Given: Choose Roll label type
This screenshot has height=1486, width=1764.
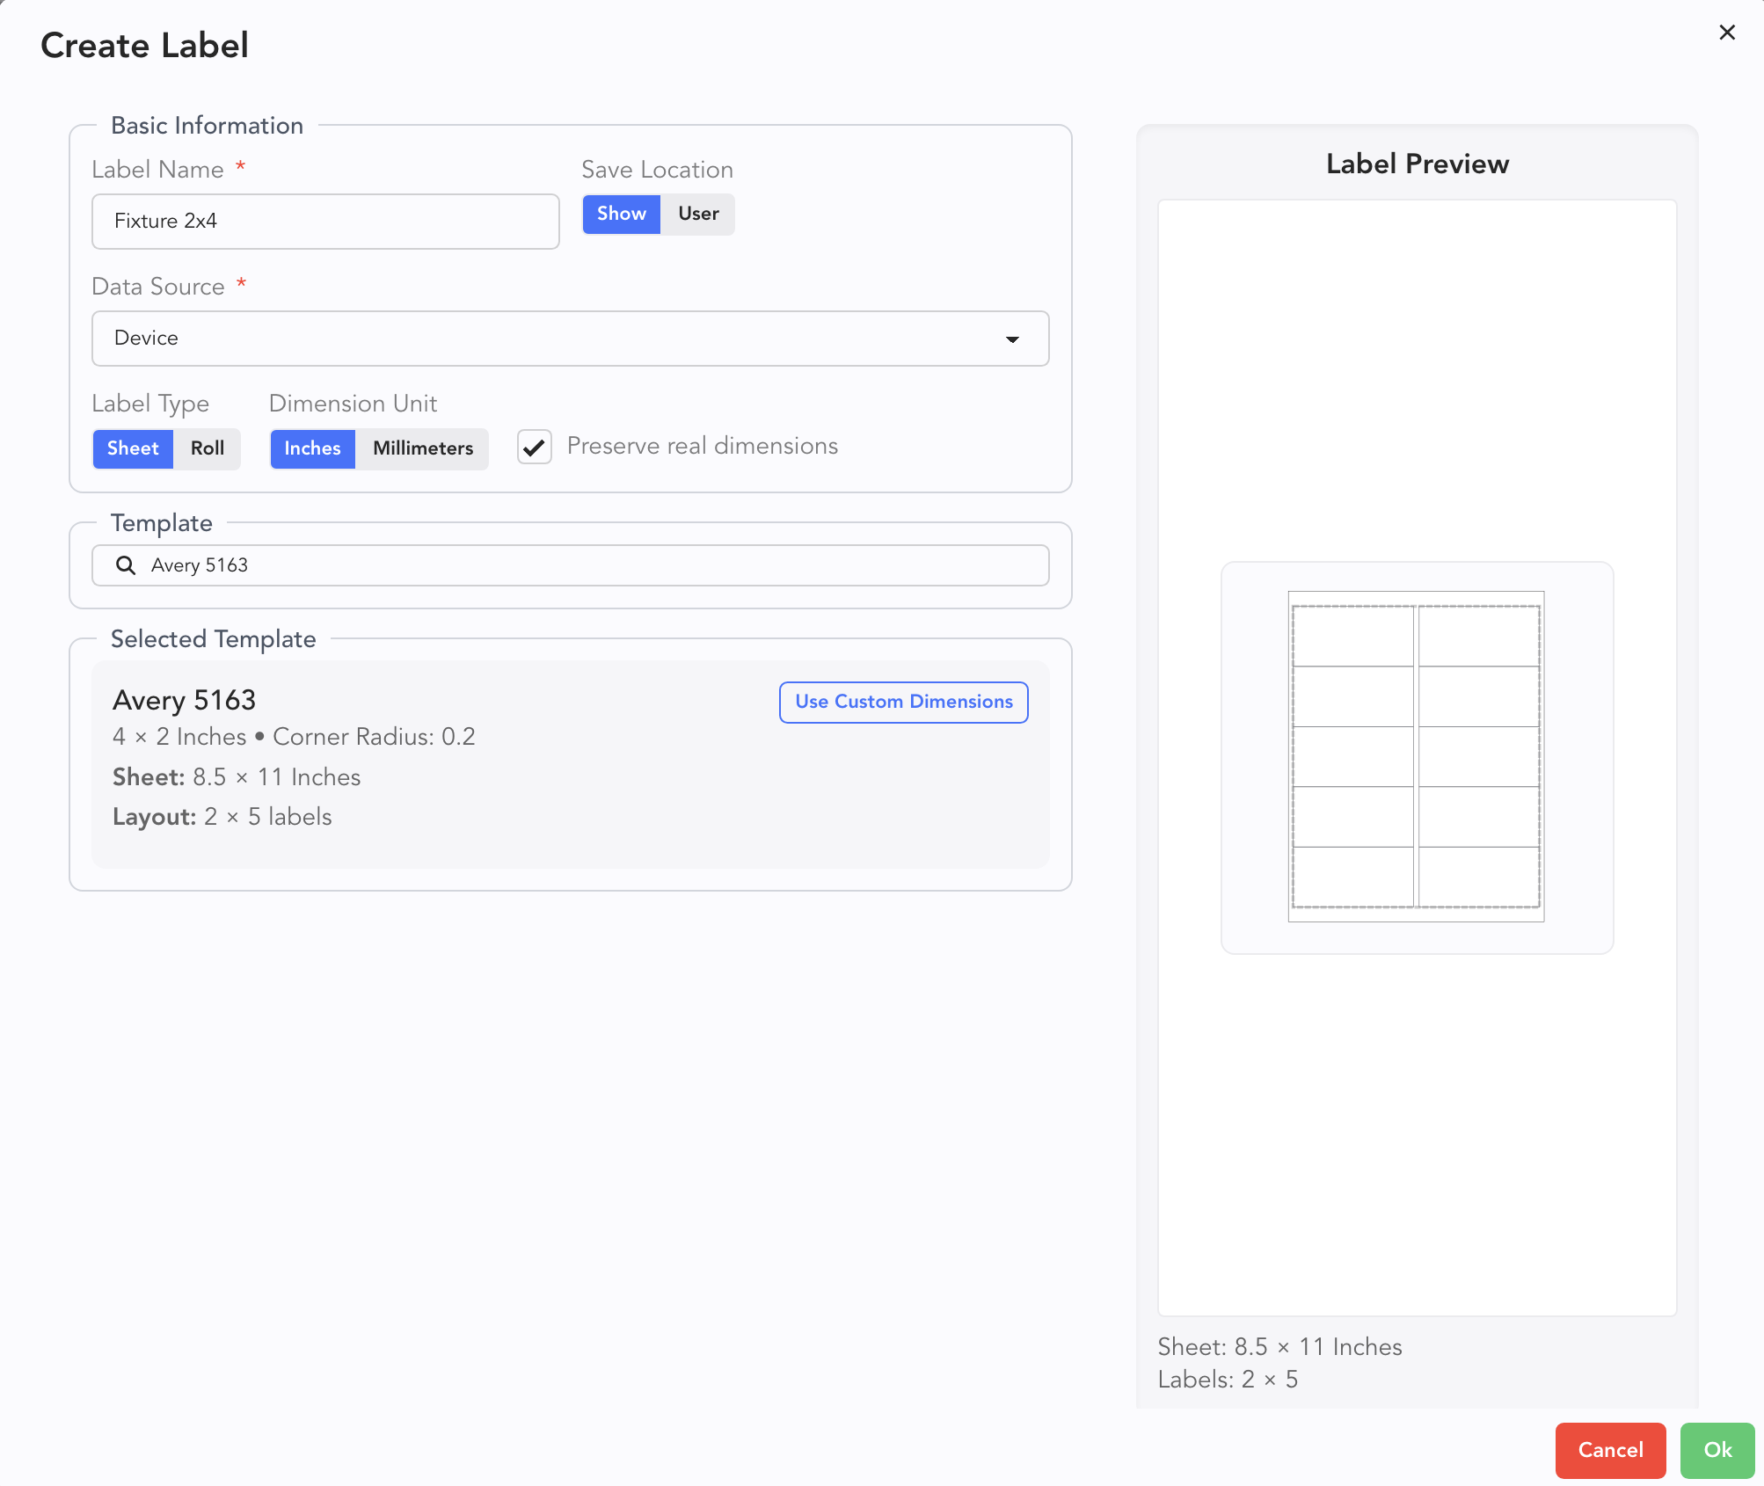Looking at the screenshot, I should [x=208, y=448].
